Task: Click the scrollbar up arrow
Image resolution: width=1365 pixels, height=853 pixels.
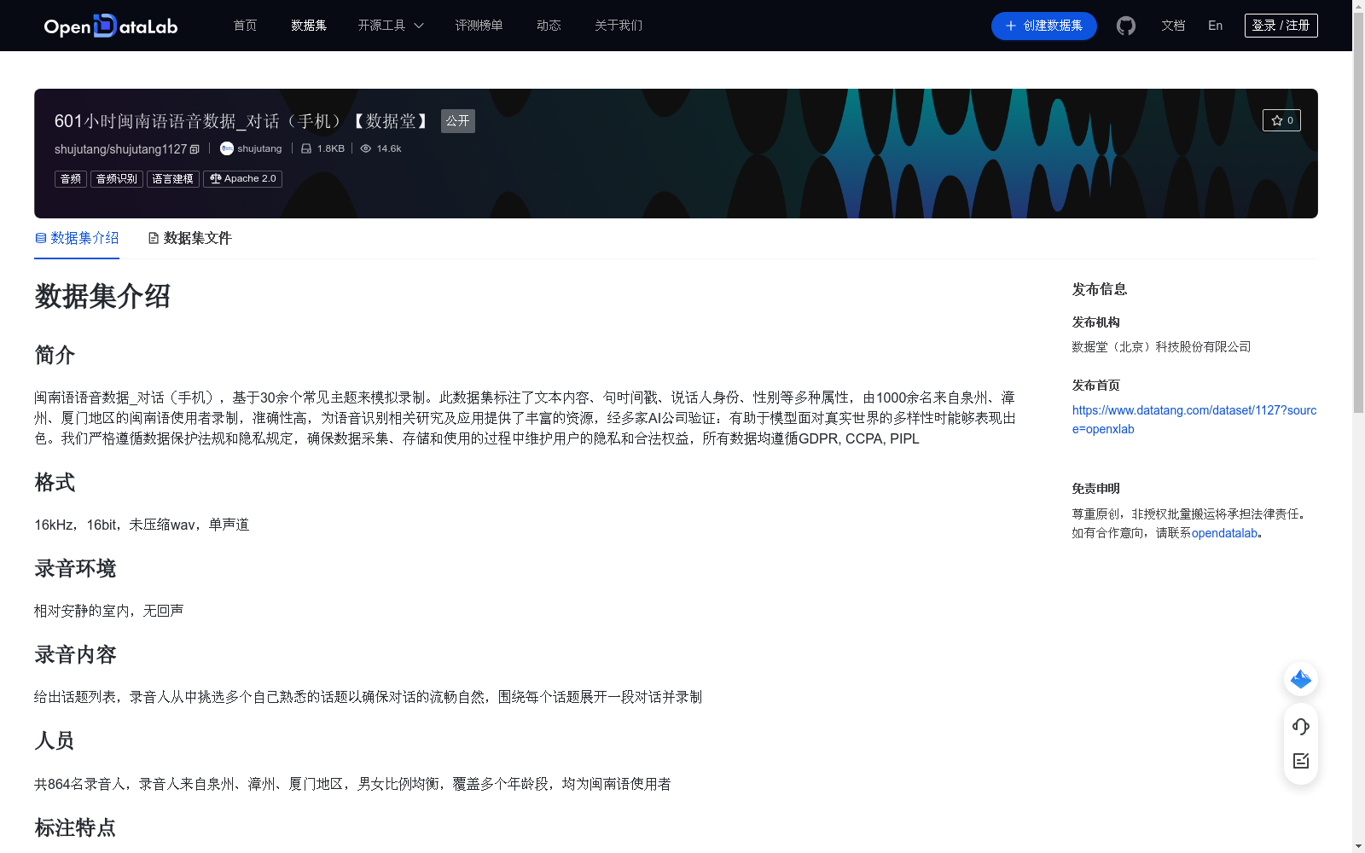Action: (1358, 7)
